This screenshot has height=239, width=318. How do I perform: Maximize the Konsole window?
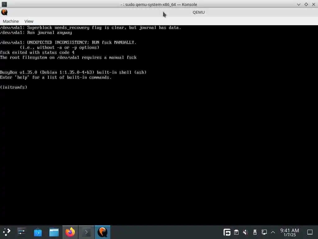click(306, 4)
